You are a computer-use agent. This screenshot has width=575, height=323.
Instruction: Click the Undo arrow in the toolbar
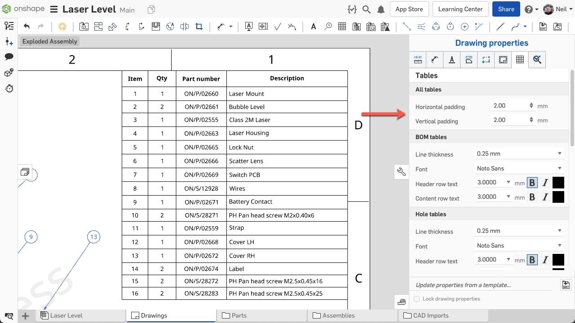[x=27, y=27]
